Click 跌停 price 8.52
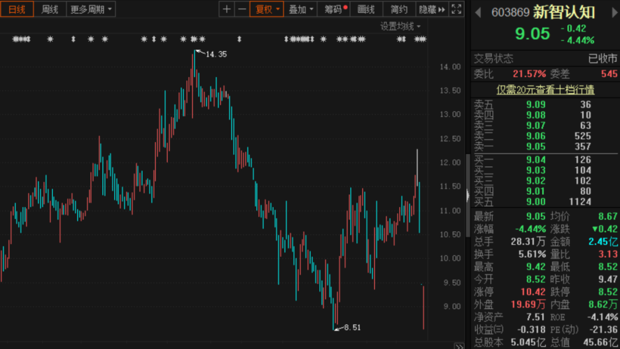Screen dimensions: 620x349 (x=608, y=292)
